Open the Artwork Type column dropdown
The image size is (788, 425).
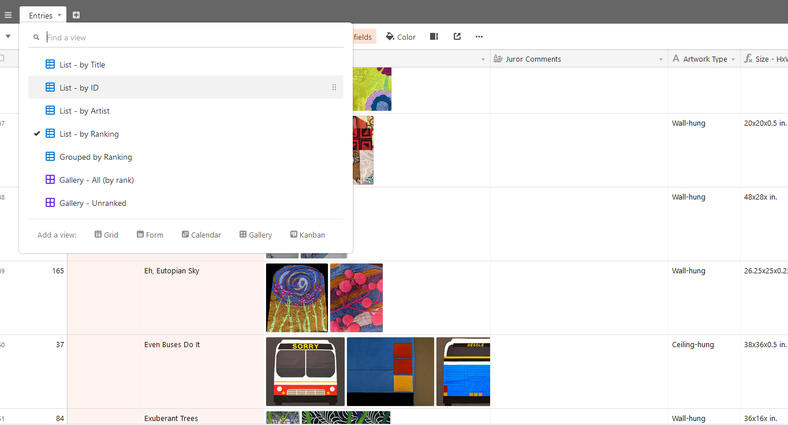point(733,59)
